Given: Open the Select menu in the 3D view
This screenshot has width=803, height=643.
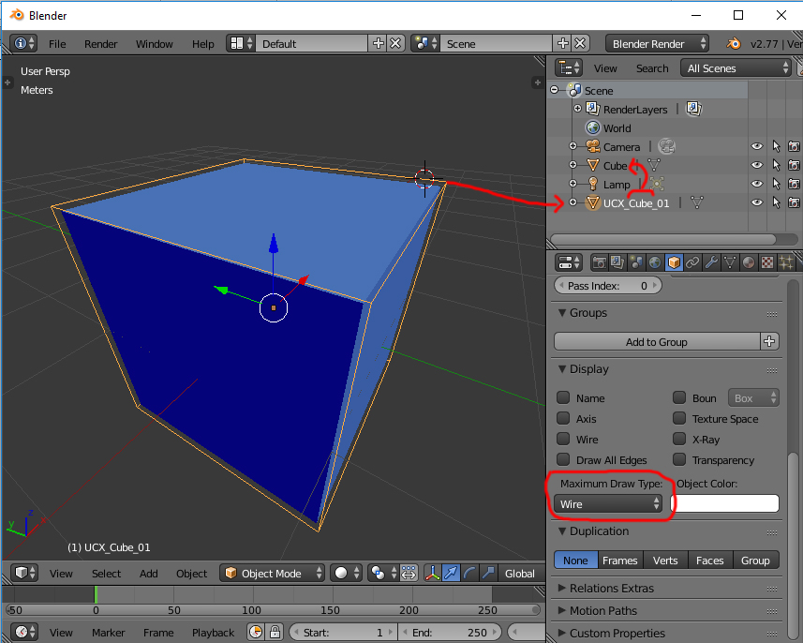Looking at the screenshot, I should pyautogui.click(x=106, y=573).
